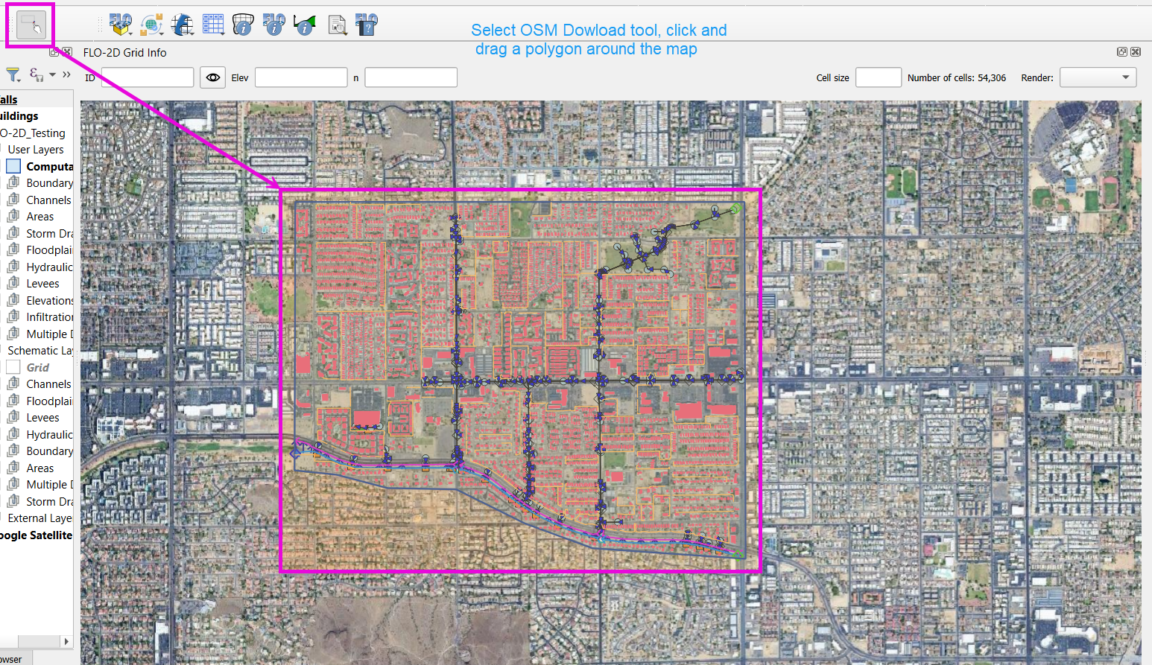Open the FLO-2D project settings icon
This screenshot has width=1152, height=665.
click(120, 25)
